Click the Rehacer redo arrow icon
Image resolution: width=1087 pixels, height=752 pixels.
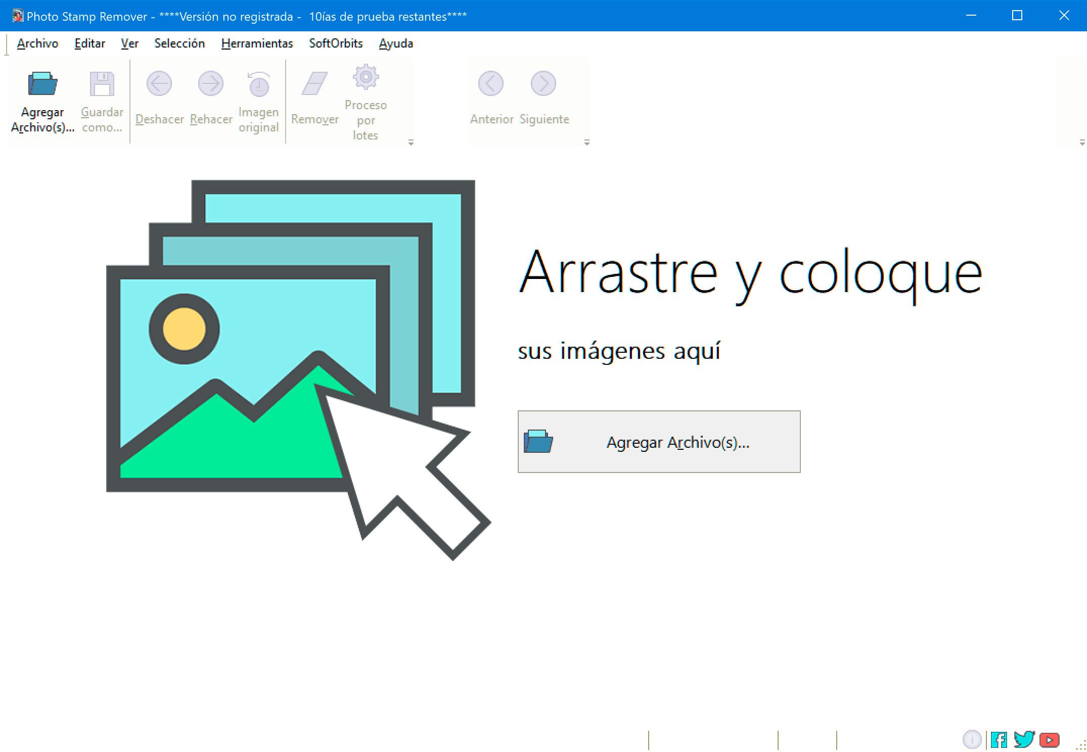tap(211, 83)
